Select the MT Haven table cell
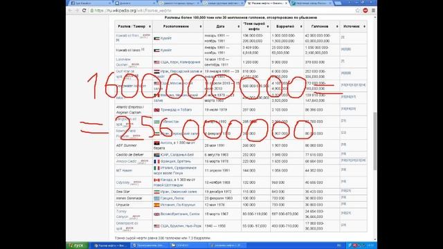Viewport: 443px width, 249px height. (134, 171)
